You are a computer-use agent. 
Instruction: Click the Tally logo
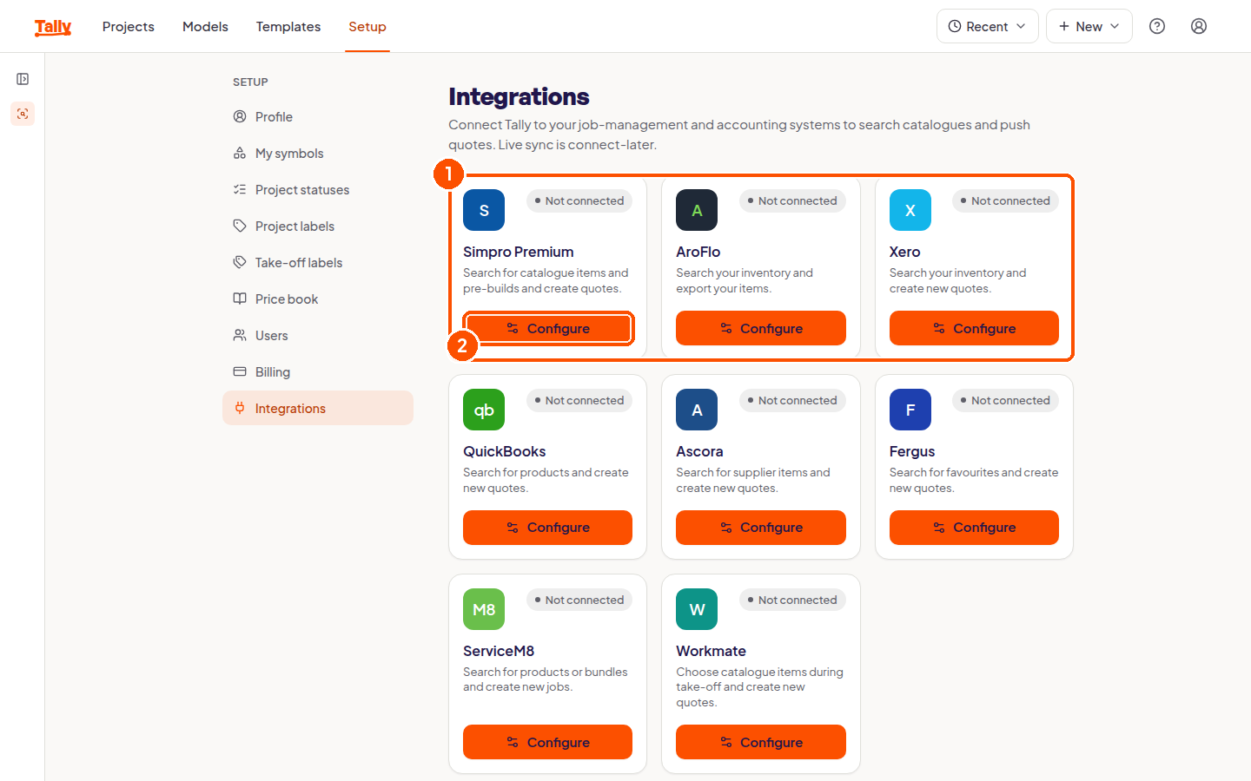tap(53, 27)
